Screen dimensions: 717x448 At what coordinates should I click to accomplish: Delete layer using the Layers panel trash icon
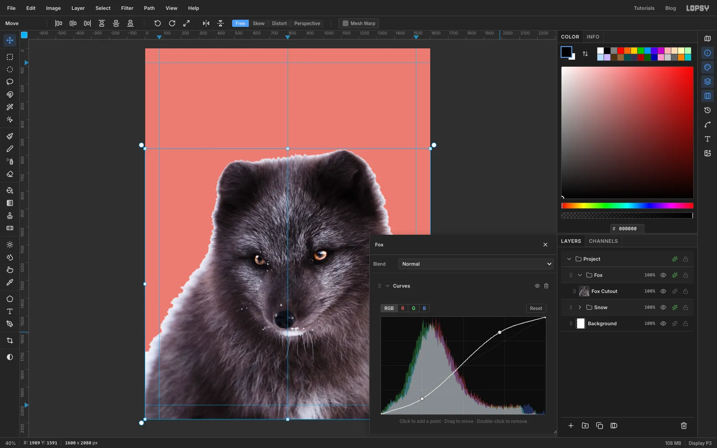[x=684, y=426]
